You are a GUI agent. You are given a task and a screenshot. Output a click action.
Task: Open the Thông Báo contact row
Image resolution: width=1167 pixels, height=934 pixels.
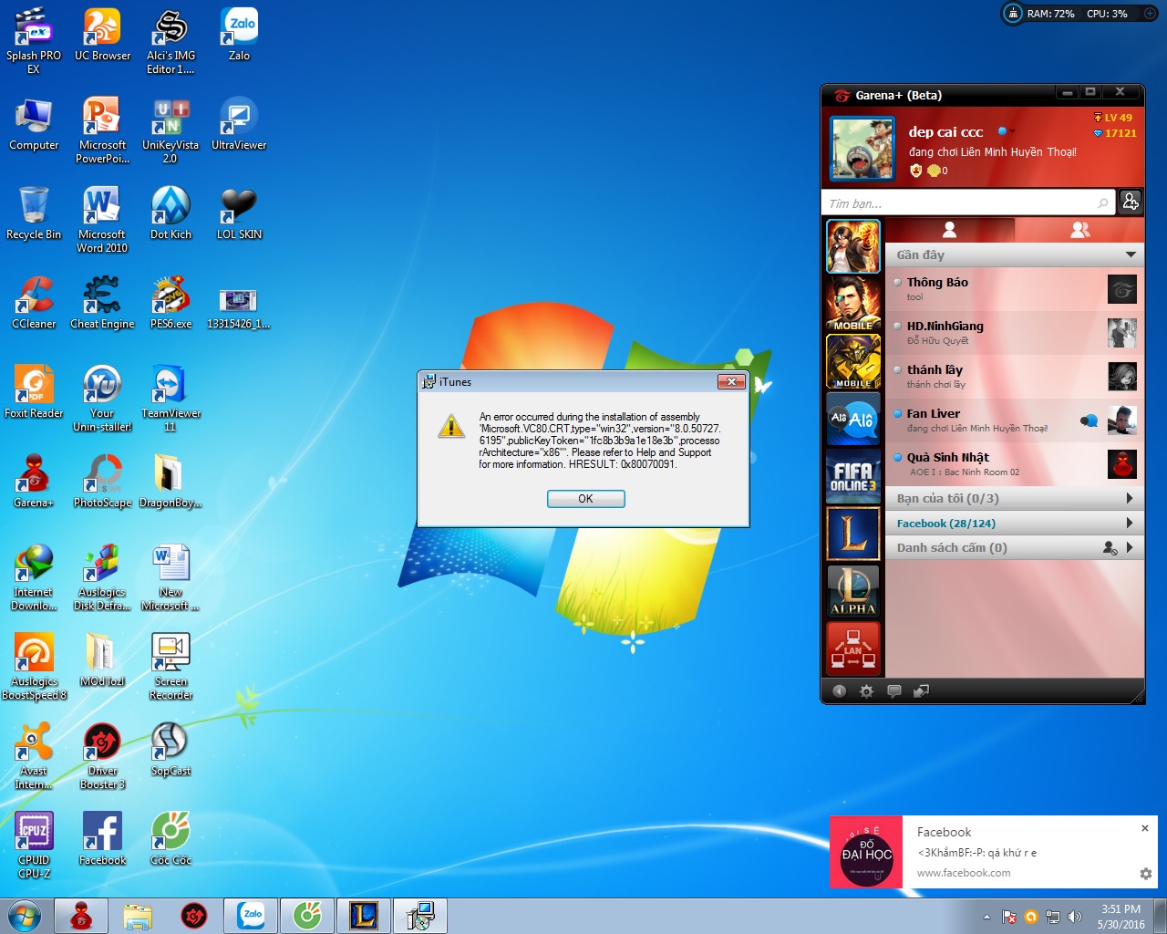1015,289
